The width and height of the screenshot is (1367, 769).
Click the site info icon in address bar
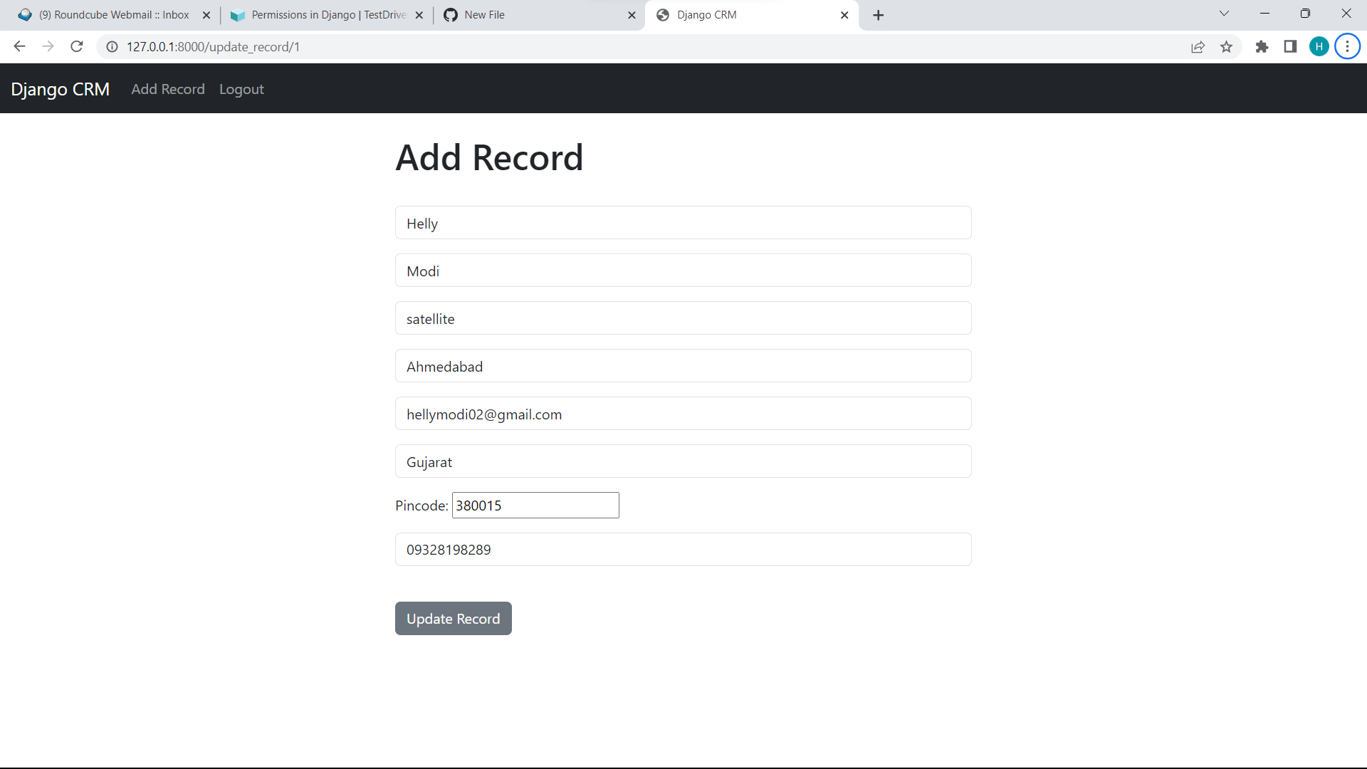click(x=112, y=47)
